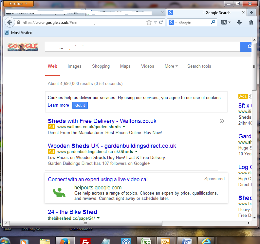This screenshot has height=244, width=260.
Task: Reload the page using the refresh icon
Action: (x=161, y=22)
